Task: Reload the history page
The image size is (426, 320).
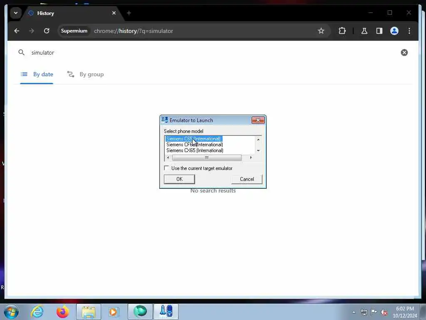Action: 47,31
